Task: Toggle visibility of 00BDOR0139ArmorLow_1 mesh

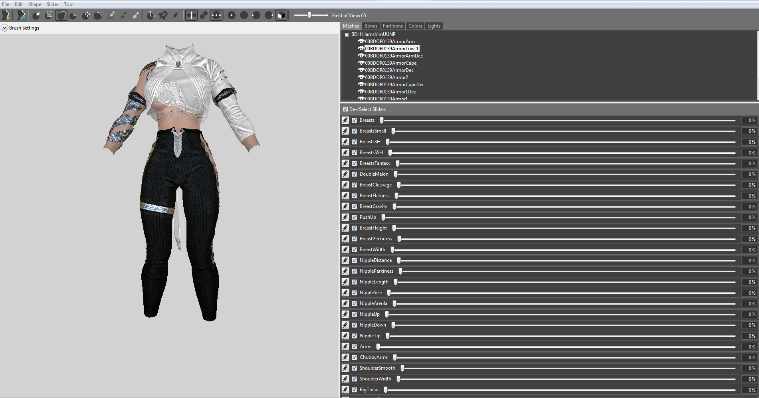Action: click(361, 49)
